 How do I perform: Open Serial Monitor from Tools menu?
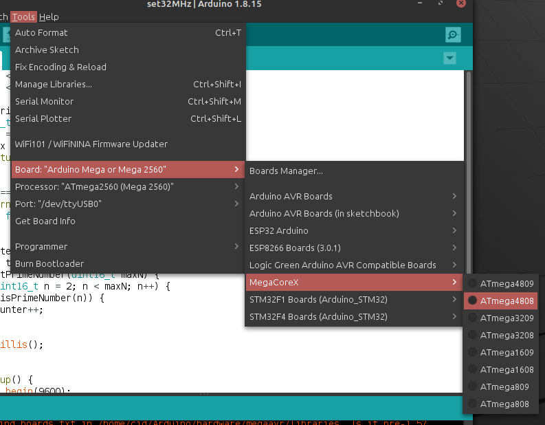[x=128, y=101]
